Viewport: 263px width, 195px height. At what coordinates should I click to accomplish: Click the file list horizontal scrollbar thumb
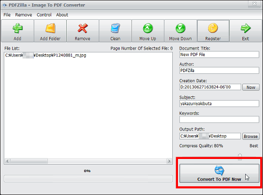29,161
